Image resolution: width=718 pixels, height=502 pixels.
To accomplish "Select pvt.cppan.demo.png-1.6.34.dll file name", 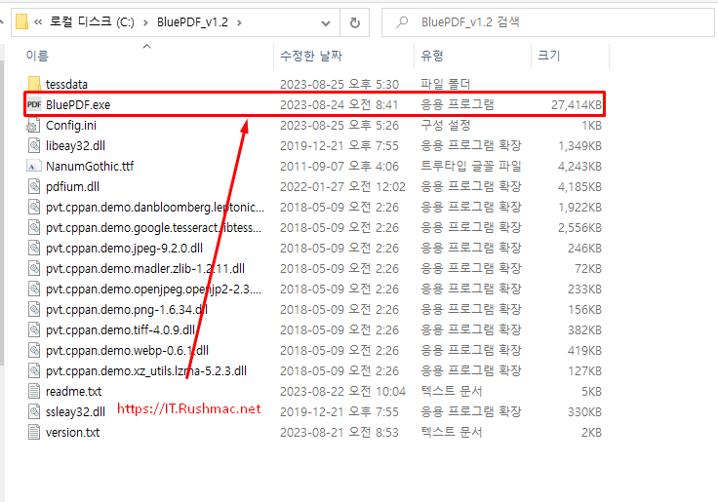I will tap(127, 309).
